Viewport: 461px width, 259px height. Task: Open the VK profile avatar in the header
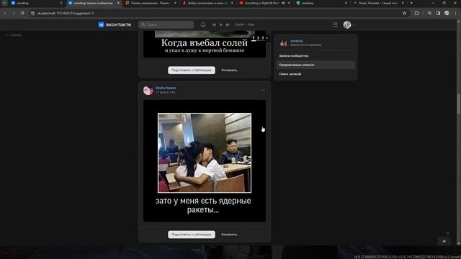pyautogui.click(x=347, y=24)
